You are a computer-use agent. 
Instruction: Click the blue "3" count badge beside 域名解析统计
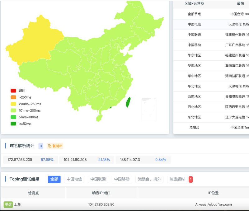pos(41,146)
